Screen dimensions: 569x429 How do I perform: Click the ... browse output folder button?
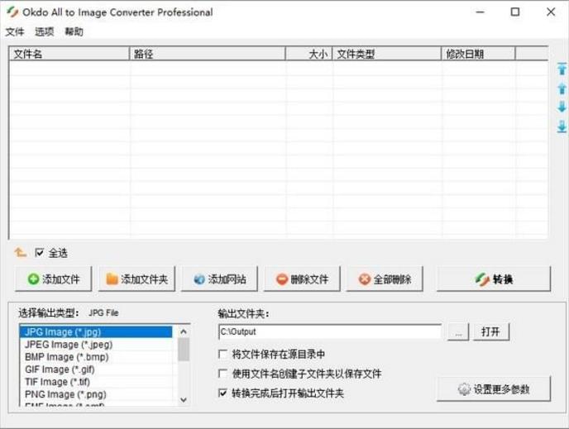pos(457,331)
